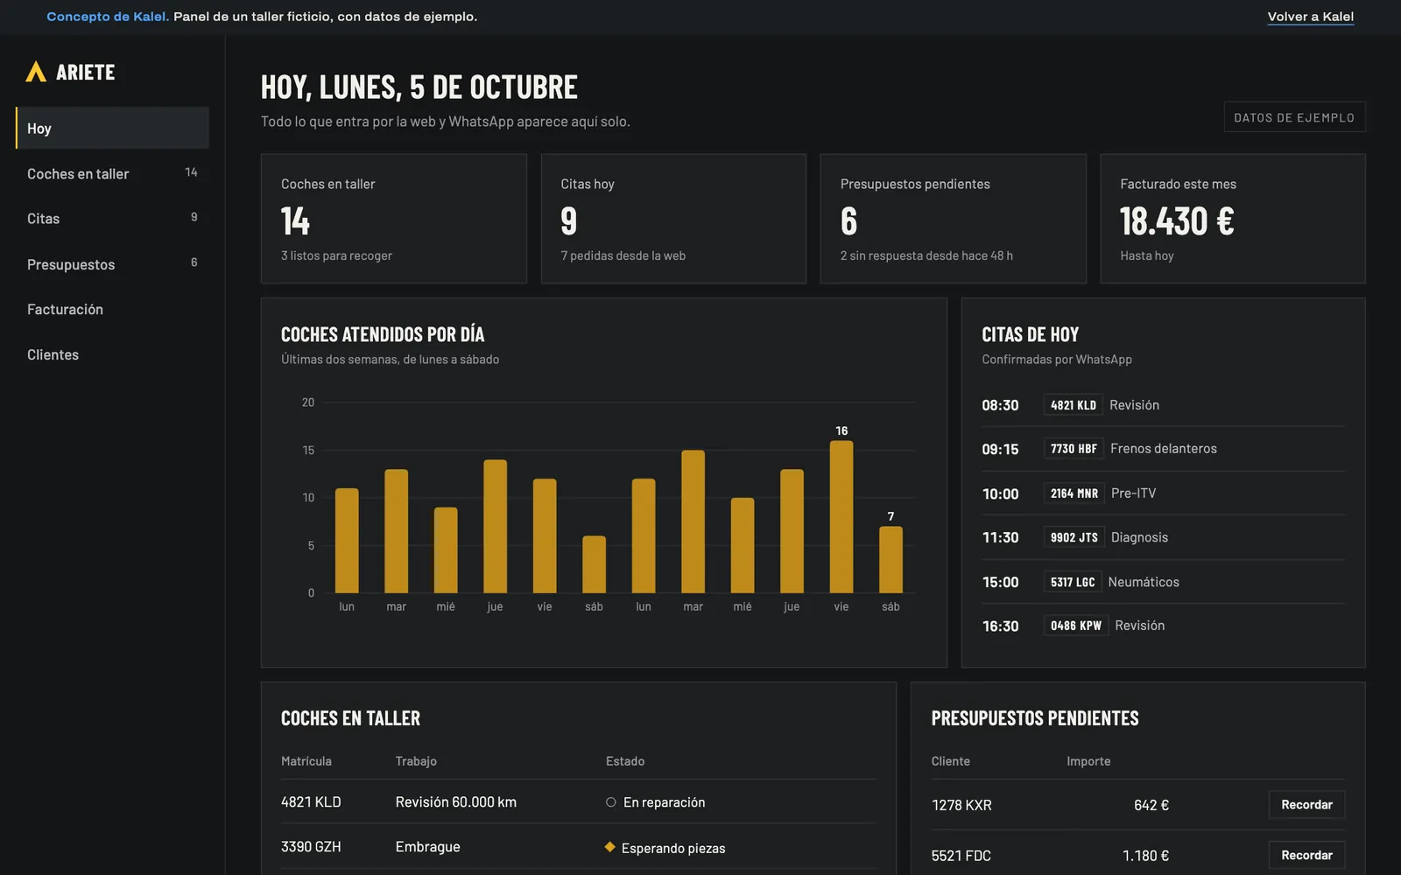Select Citas in the sidebar
1401x875 pixels.
(112, 219)
